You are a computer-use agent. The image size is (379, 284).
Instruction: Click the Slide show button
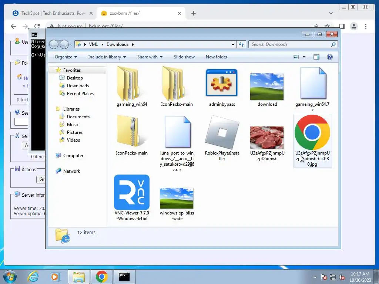(x=184, y=57)
